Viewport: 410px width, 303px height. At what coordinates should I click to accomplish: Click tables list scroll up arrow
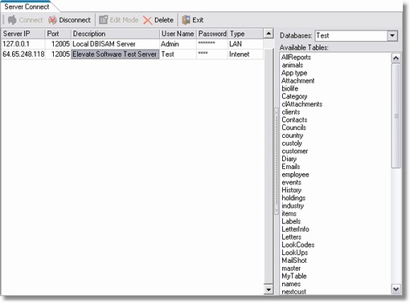396,58
